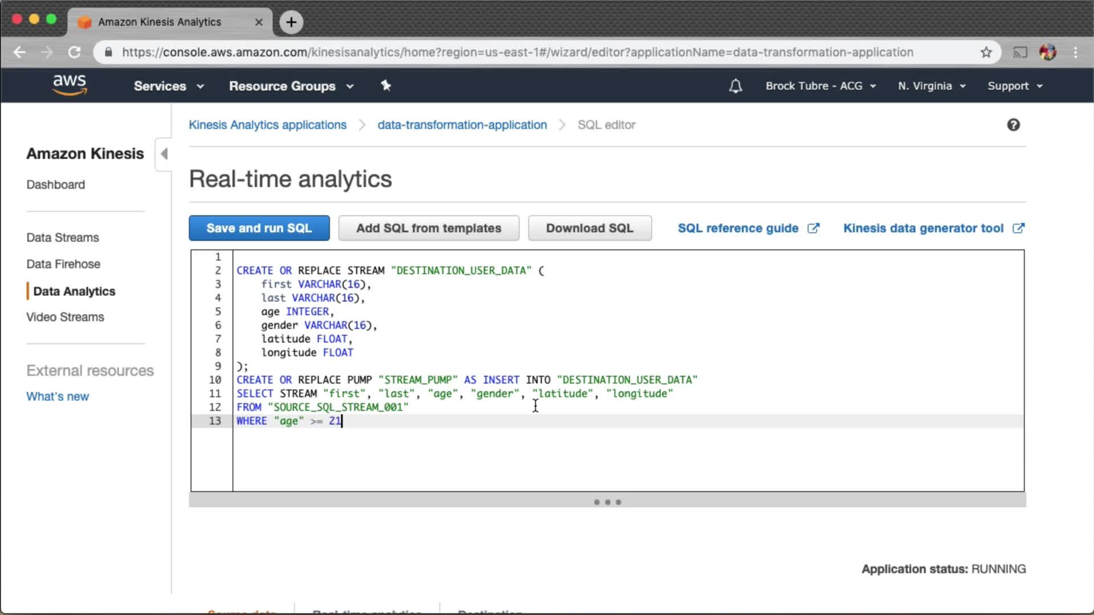Viewport: 1094px width, 615px height.
Task: Click the Save and run SQL button
Action: (x=259, y=228)
